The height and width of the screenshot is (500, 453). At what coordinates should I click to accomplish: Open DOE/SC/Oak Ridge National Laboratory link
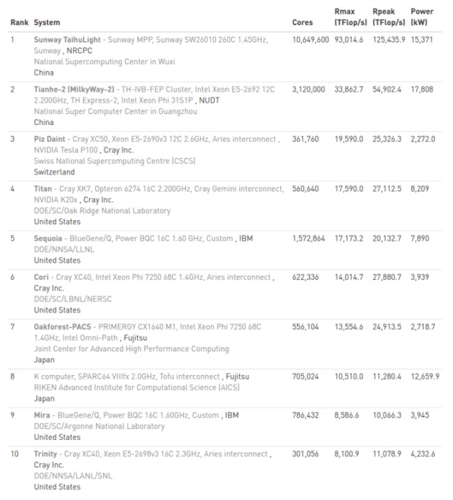102,211
